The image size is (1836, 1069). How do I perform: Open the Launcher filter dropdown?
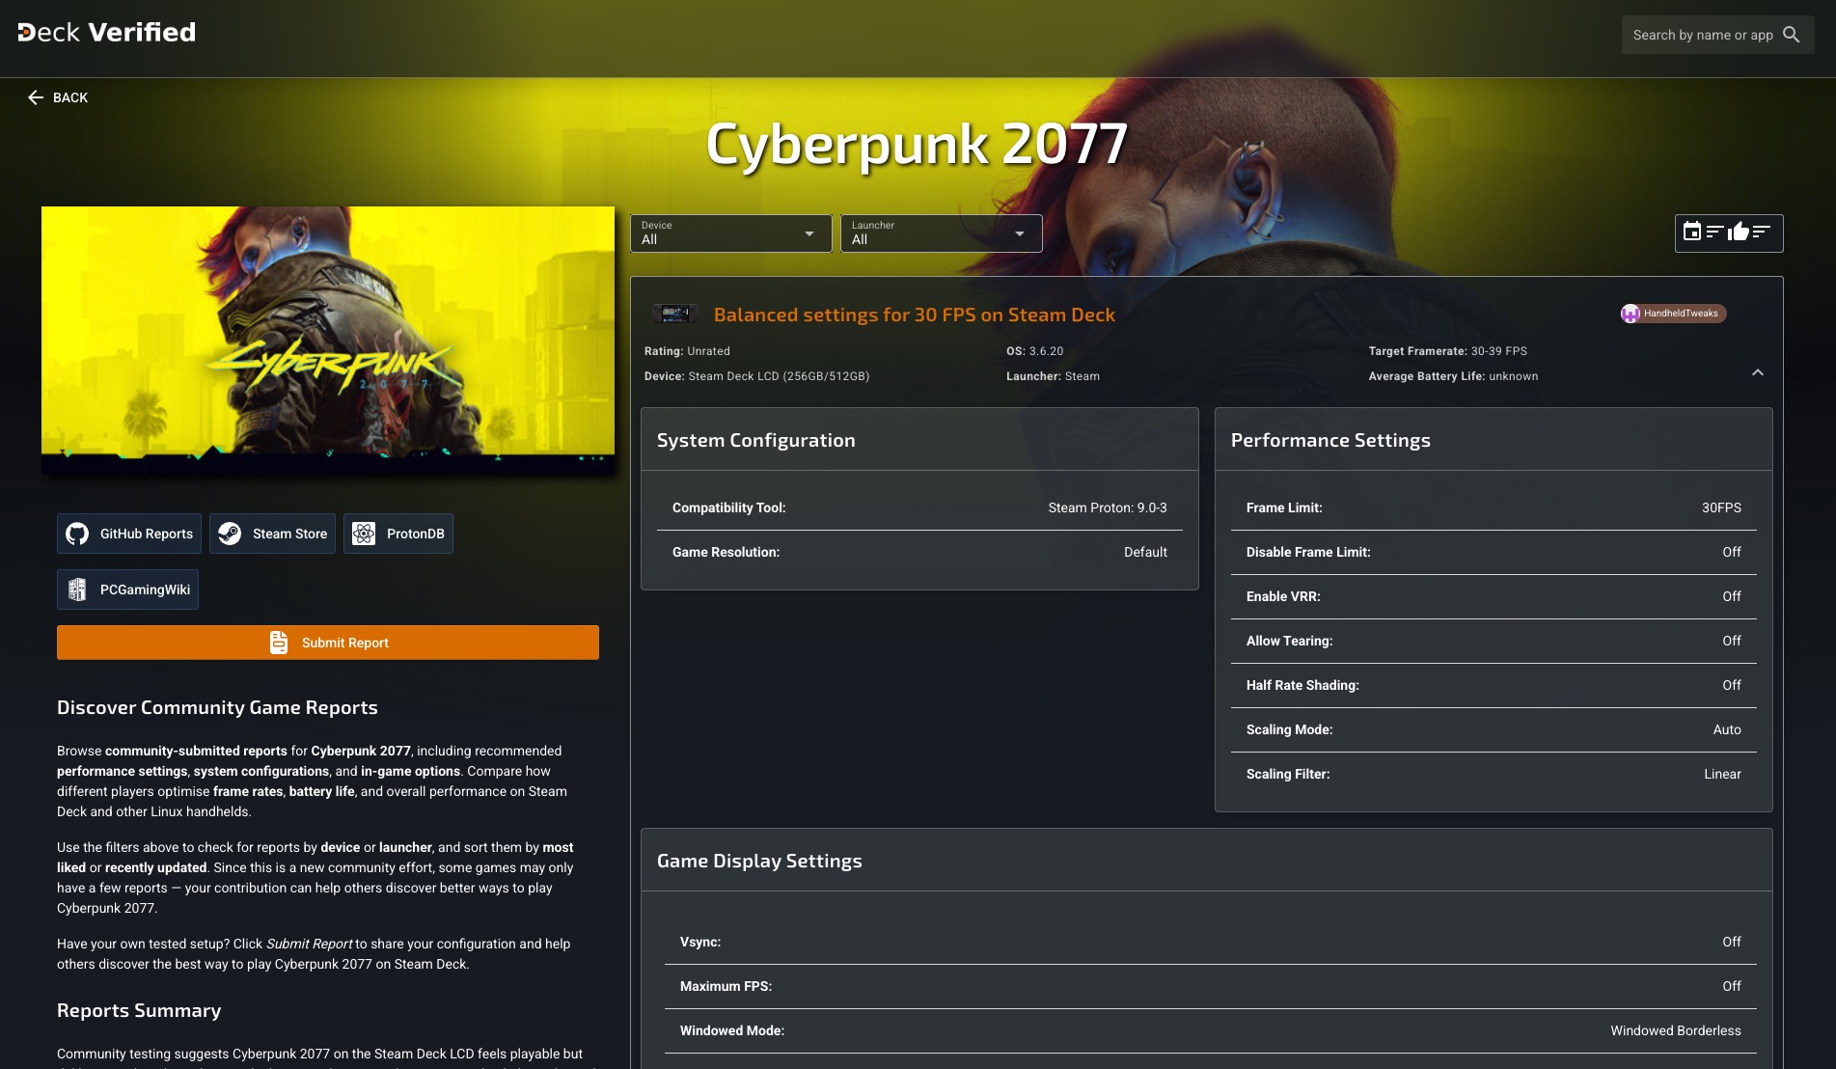coord(941,233)
